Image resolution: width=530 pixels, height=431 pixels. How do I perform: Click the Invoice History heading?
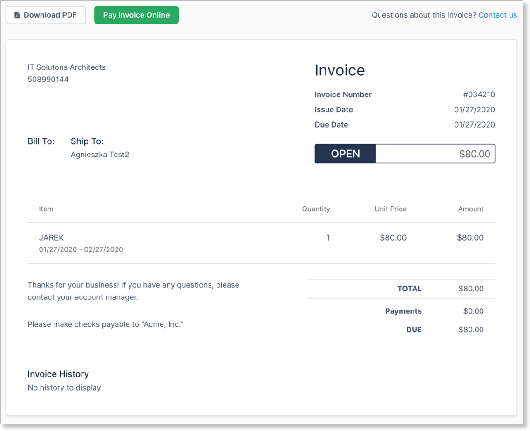(x=58, y=374)
